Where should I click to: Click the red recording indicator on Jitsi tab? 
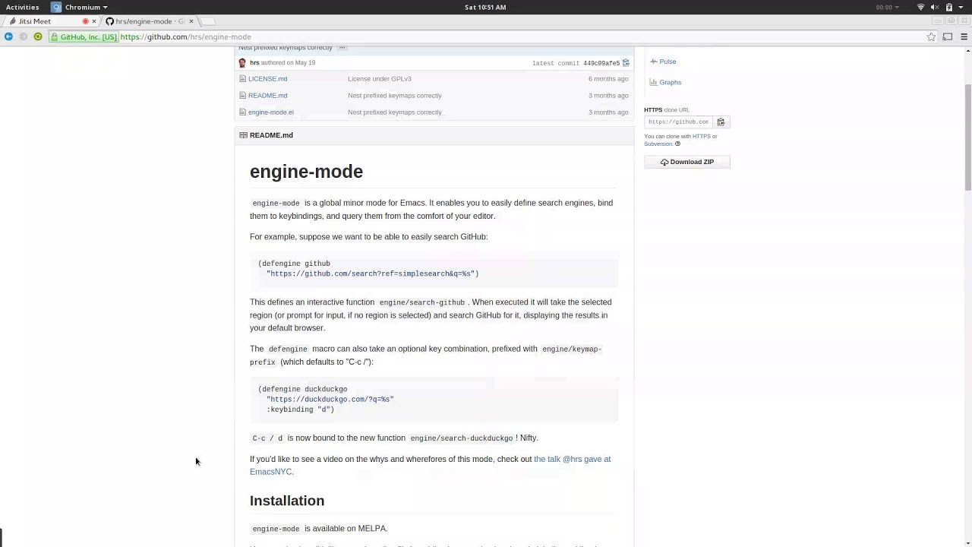[x=85, y=21]
